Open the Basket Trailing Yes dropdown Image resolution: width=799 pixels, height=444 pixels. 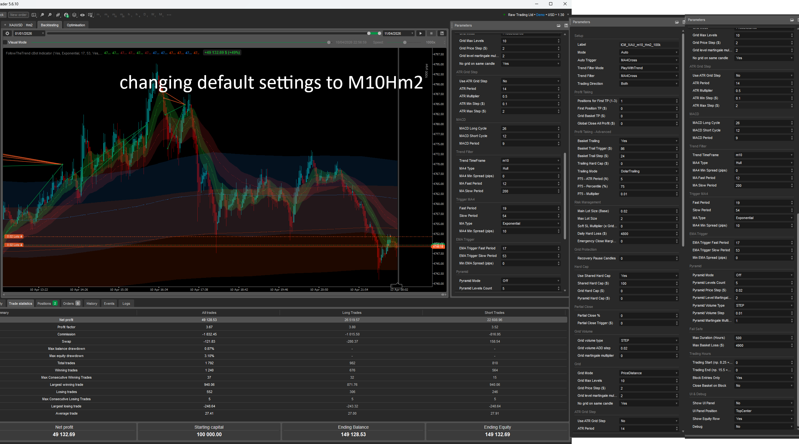tap(649, 141)
